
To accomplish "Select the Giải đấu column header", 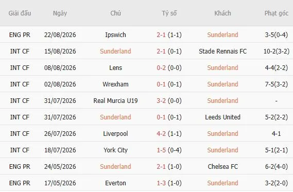I will [x=20, y=13].
